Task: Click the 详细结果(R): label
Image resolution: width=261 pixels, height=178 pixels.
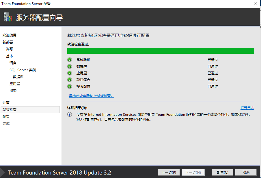Action: point(77,108)
